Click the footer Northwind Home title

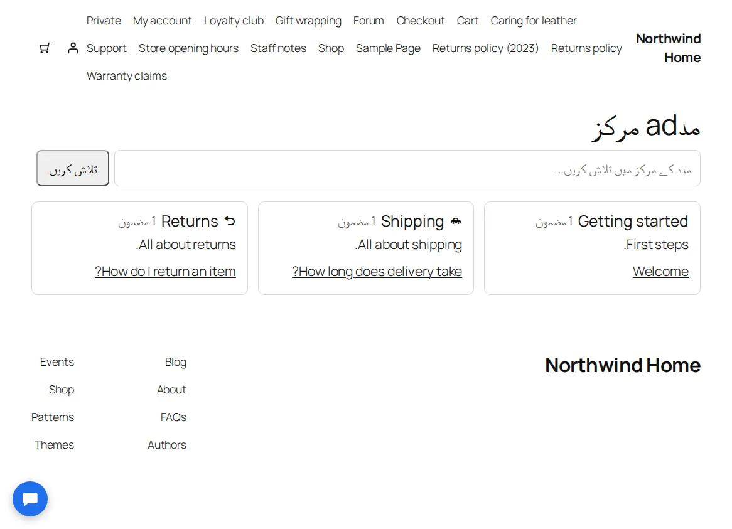(623, 365)
